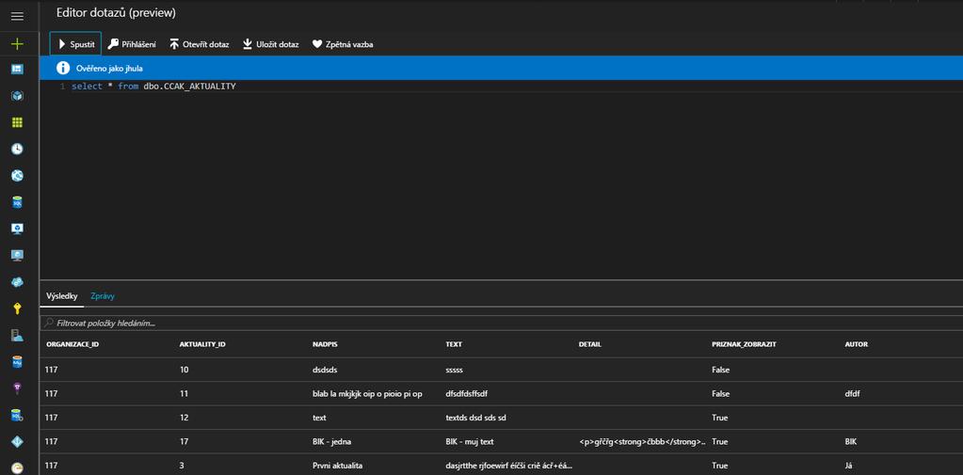Open App Services globe icon
The image size is (963, 475).
pyautogui.click(x=17, y=176)
